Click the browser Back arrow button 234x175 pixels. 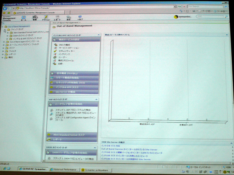point(5,9)
